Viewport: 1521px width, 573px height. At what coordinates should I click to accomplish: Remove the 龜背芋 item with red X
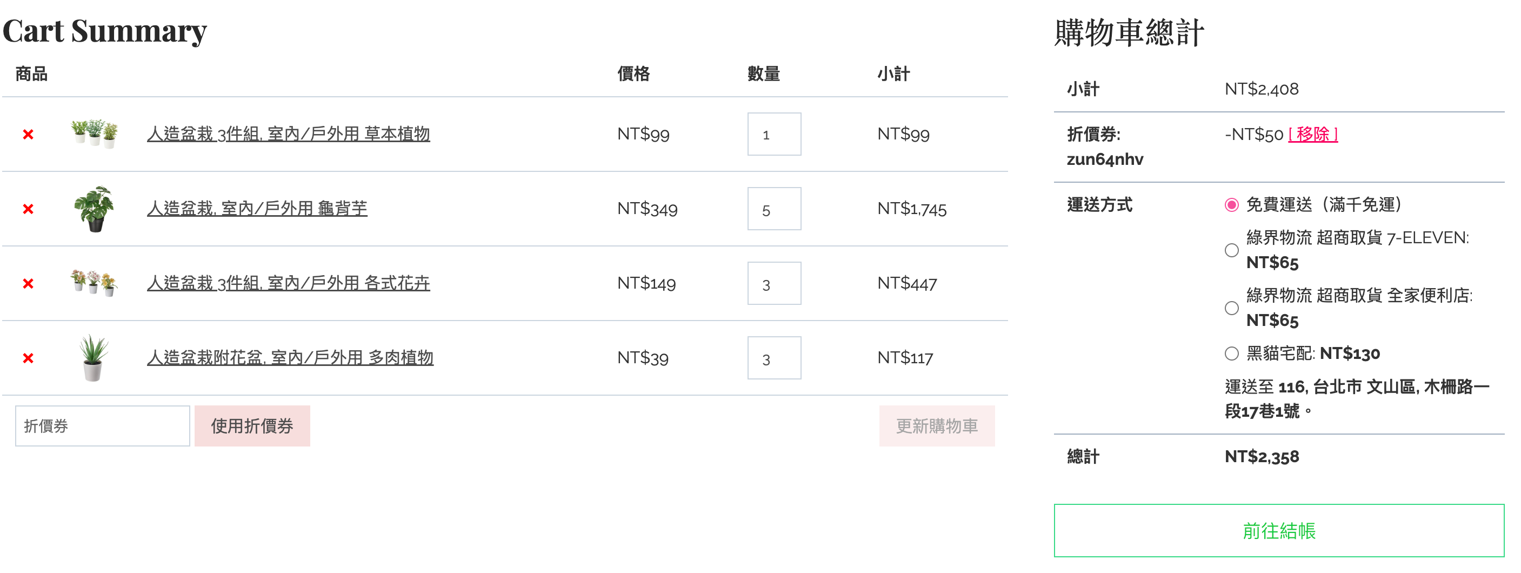point(28,209)
